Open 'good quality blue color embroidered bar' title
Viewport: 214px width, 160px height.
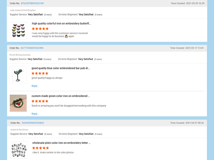60,68
